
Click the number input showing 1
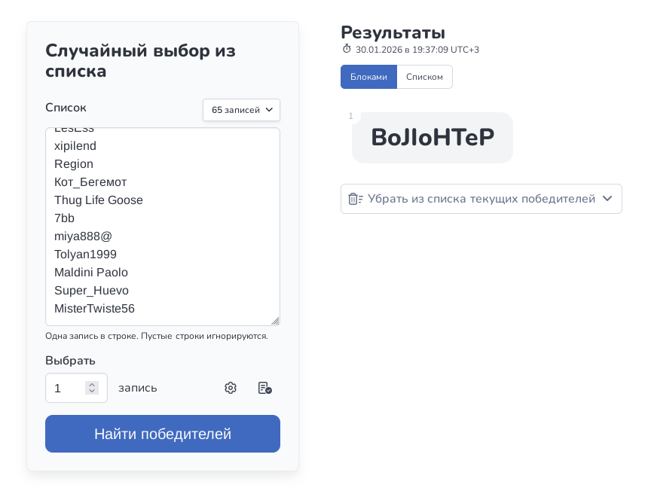coord(66,389)
